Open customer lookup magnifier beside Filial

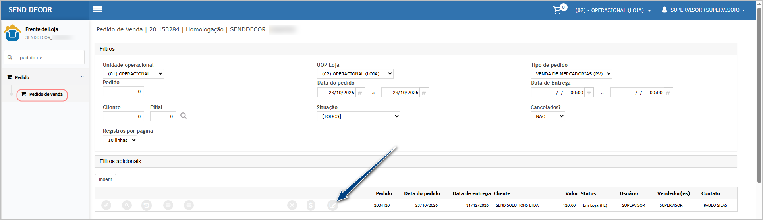click(184, 116)
